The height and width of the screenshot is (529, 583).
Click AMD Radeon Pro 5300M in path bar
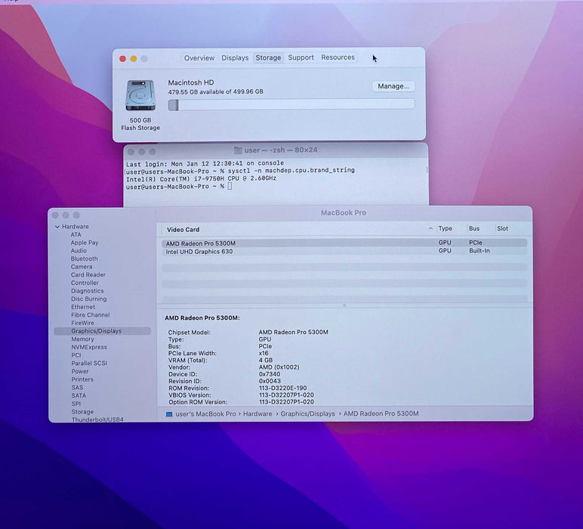(x=381, y=413)
